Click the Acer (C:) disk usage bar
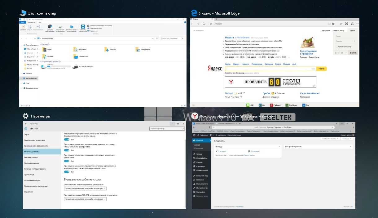This screenshot has width=378, height=218. (x=56, y=67)
